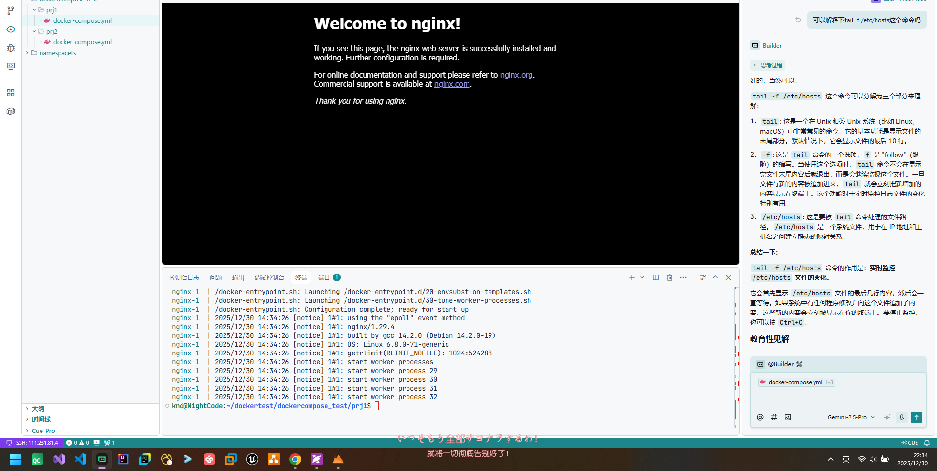Screen dimensions: 937x471
Task: Switch to the 调试控制台 debug console tab
Action: pyautogui.click(x=269, y=277)
